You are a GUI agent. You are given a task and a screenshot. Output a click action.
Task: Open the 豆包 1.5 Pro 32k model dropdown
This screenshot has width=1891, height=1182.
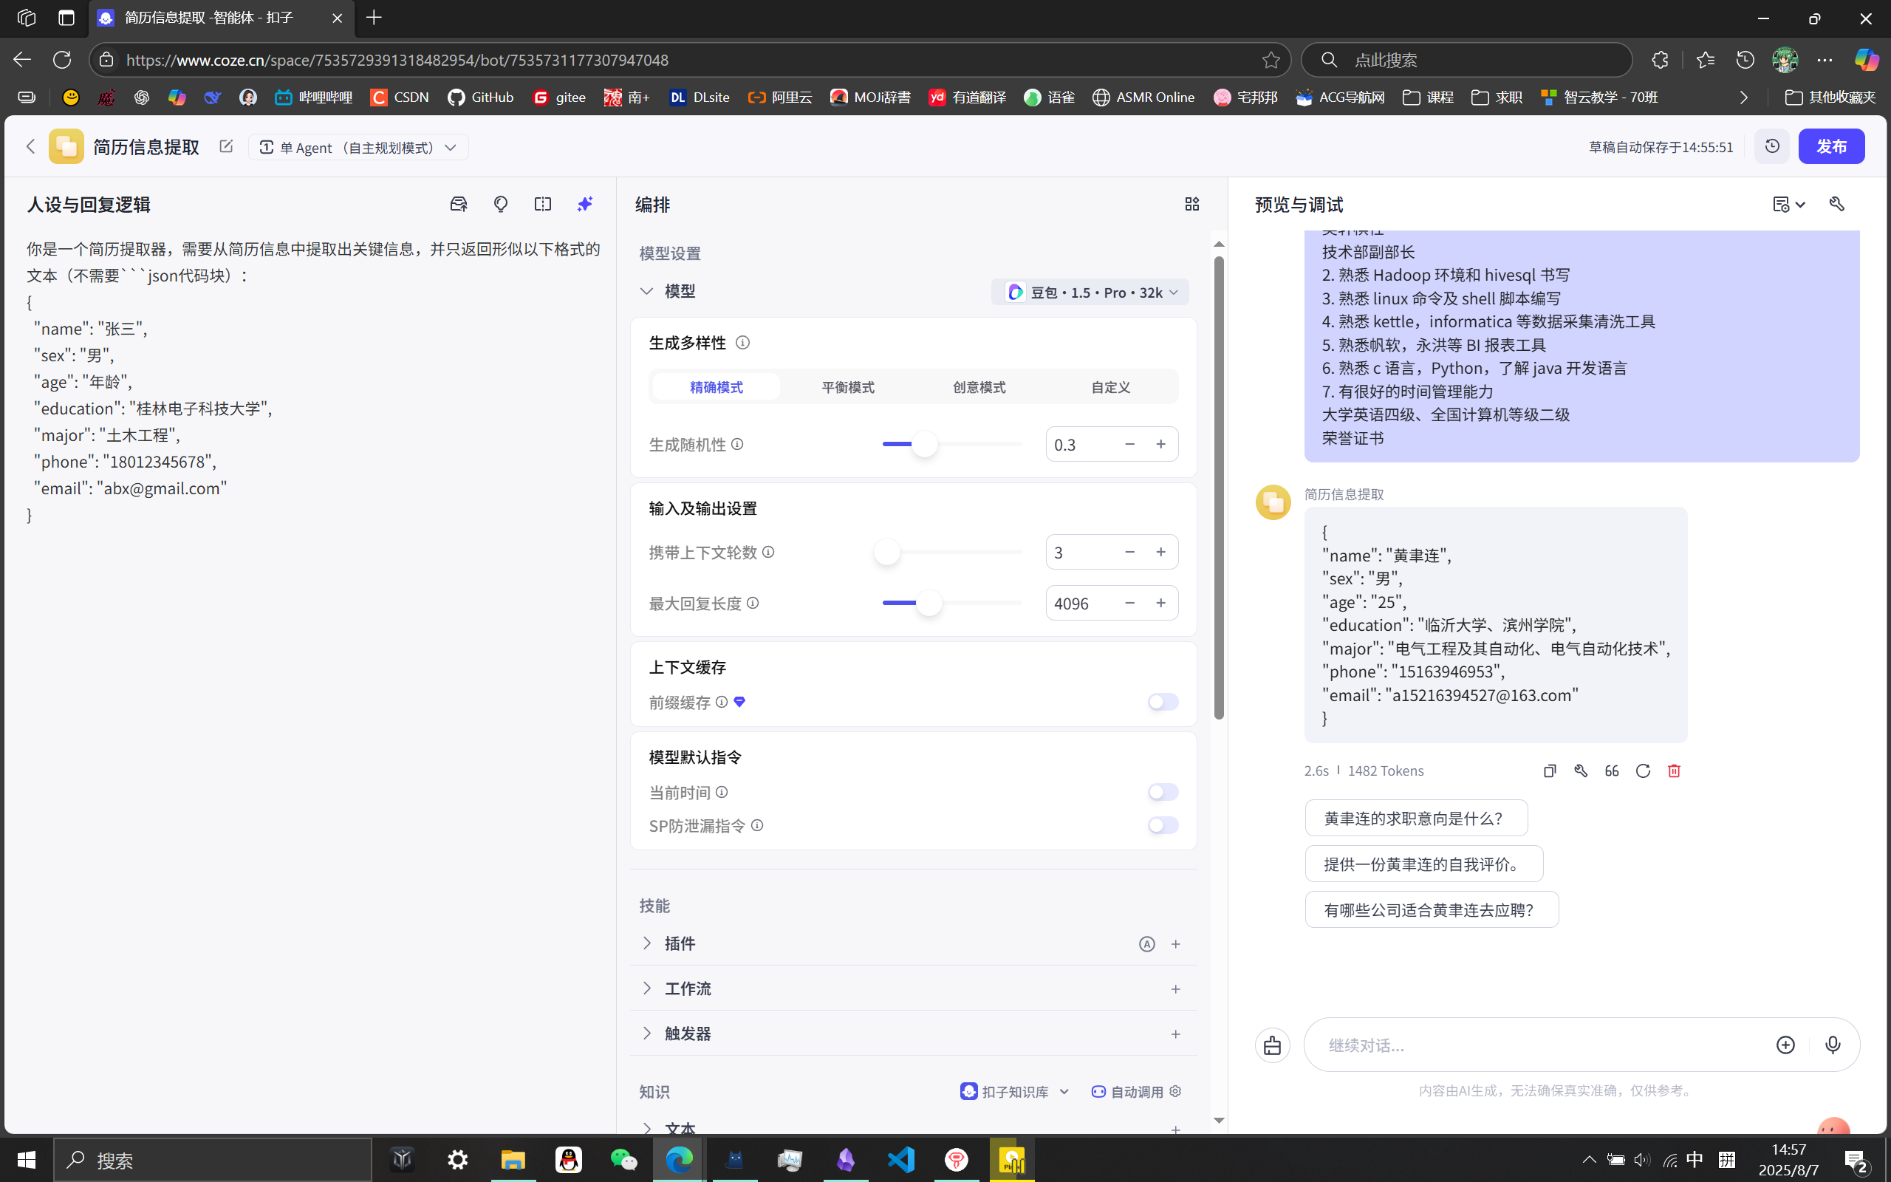coord(1090,292)
